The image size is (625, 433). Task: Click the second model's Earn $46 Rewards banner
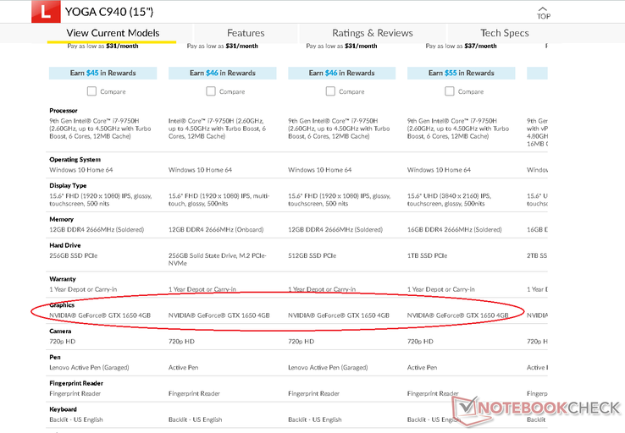(223, 73)
